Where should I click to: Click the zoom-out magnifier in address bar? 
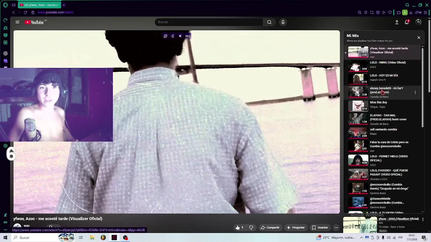pos(360,12)
